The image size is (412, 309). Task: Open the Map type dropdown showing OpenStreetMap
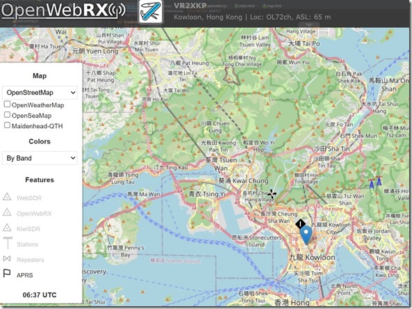40,93
